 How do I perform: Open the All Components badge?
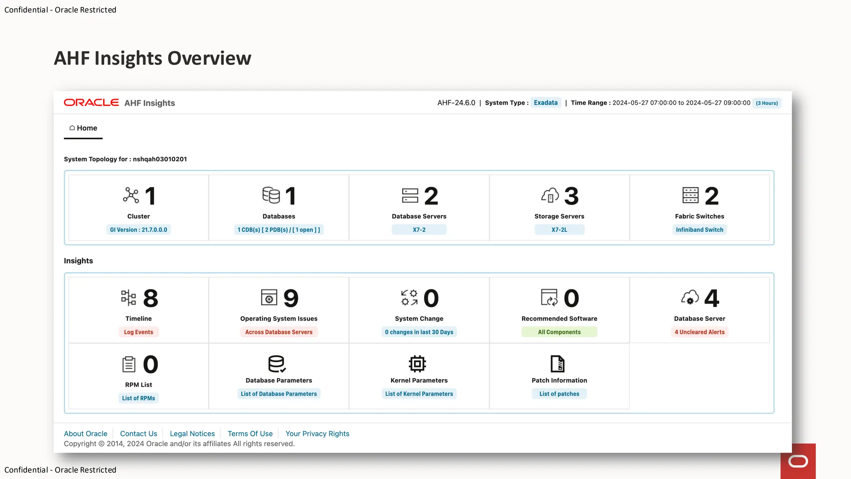(x=559, y=332)
